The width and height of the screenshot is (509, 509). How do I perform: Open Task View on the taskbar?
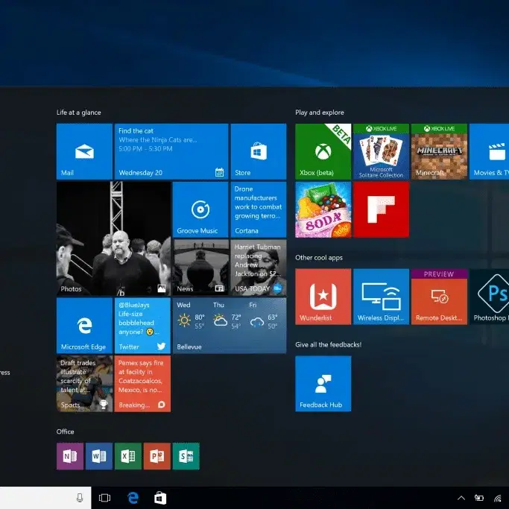click(104, 498)
